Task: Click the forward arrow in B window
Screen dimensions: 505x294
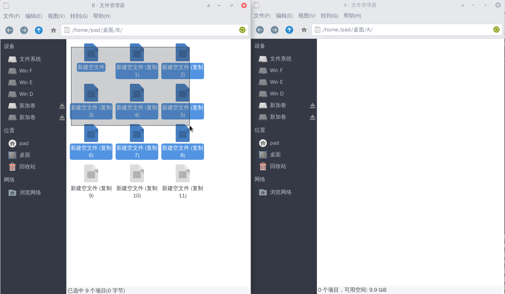Action: coord(24,30)
